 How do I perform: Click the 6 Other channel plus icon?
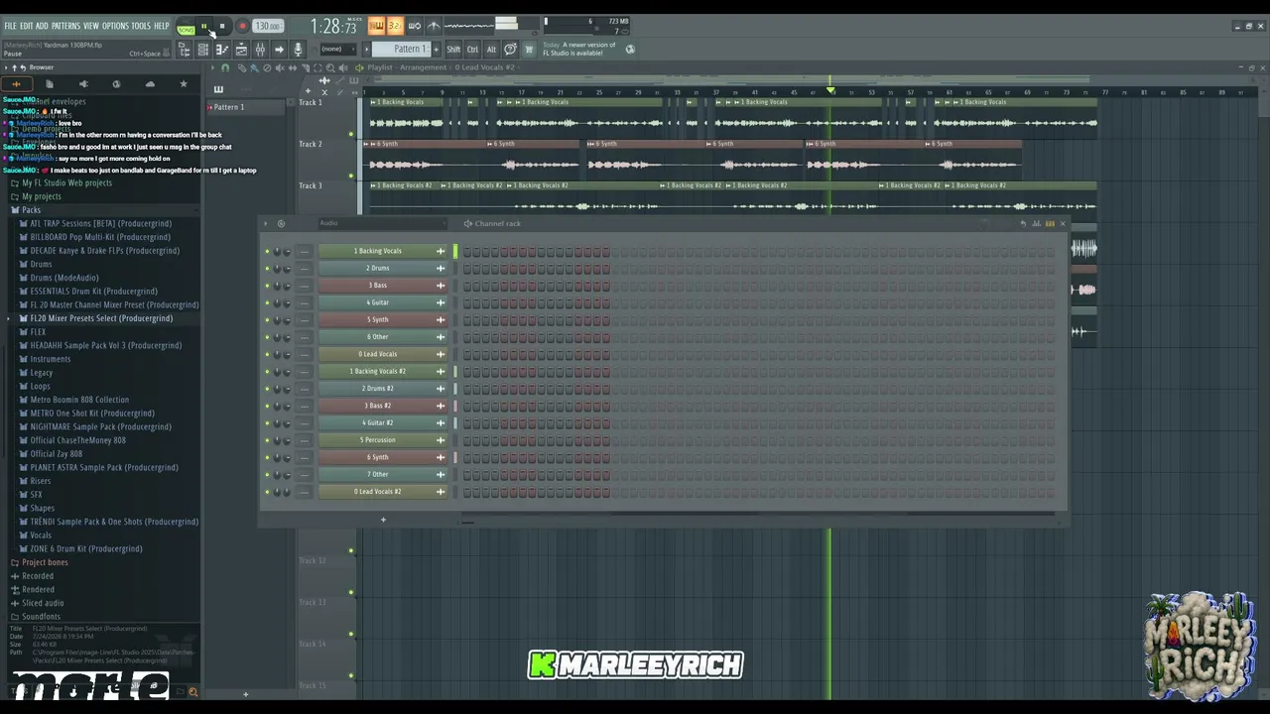[x=441, y=337]
